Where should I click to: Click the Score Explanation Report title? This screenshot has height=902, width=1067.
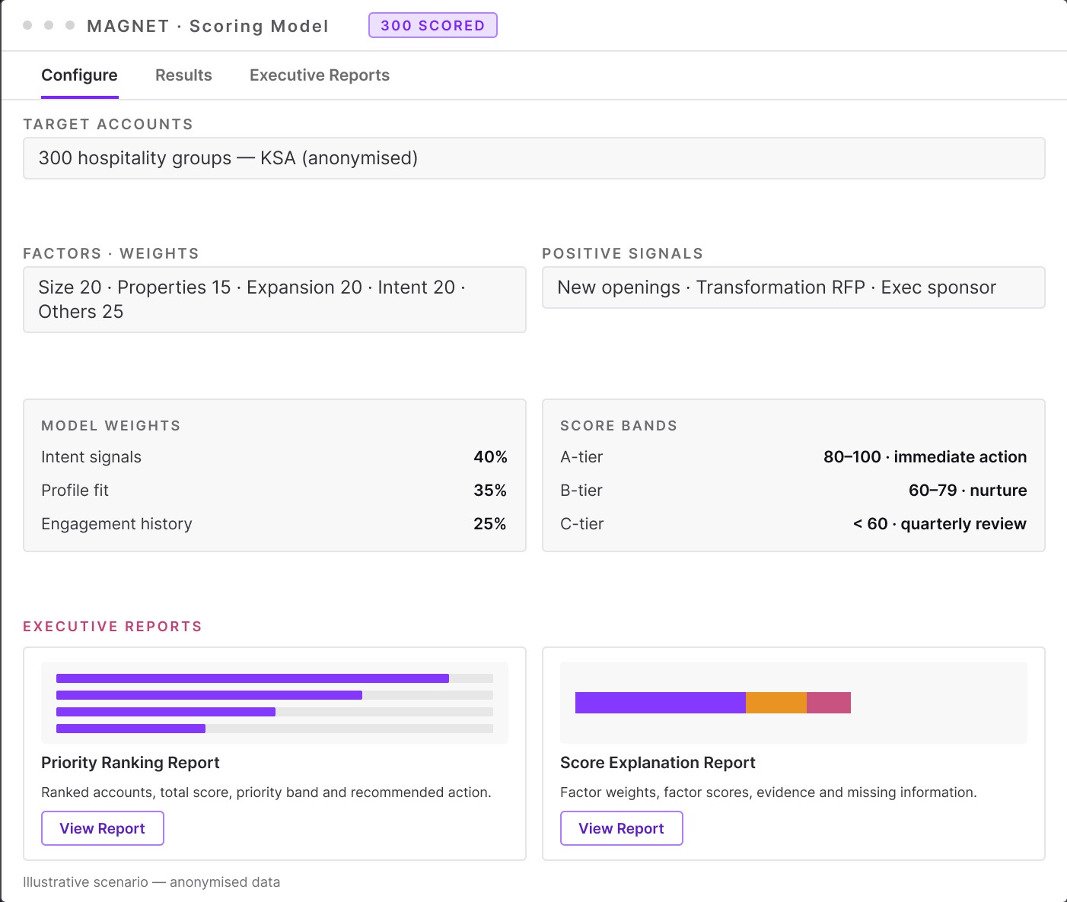click(x=658, y=763)
